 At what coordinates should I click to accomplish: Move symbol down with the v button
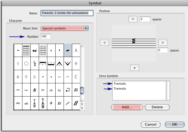(x=135, y=68)
